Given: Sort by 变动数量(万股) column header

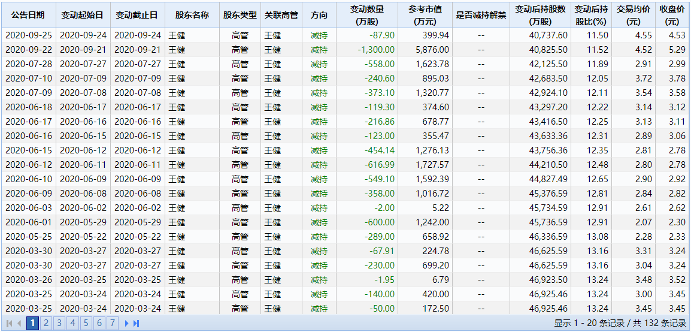Looking at the screenshot, I should point(366,15).
